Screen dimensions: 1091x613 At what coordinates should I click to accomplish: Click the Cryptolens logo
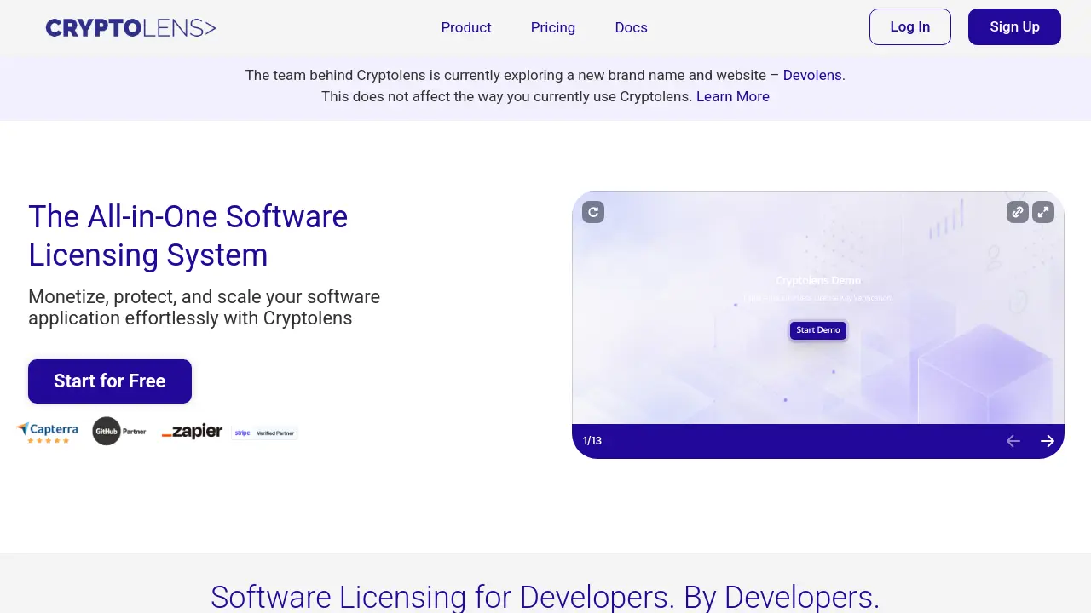130,28
